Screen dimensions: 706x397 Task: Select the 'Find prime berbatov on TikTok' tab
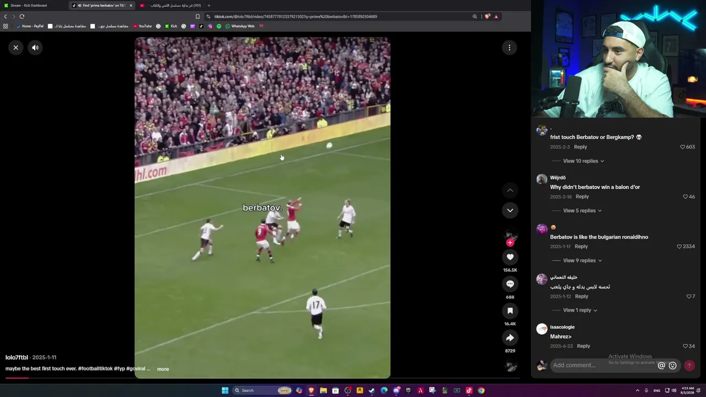pos(102,6)
